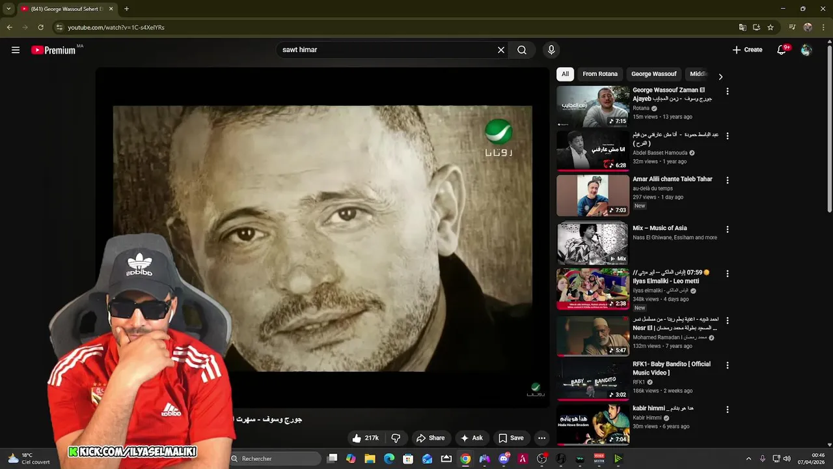Save the video to playlist
This screenshot has height=469, width=833.
(511, 438)
